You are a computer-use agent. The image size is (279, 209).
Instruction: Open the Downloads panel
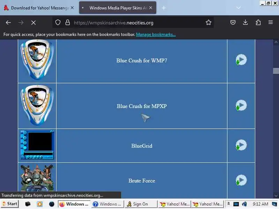tap(246, 22)
